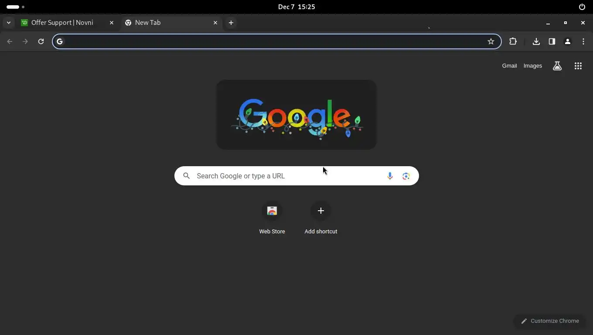593x335 pixels.
Task: Open a new tab with plus button
Action: [x=231, y=23]
